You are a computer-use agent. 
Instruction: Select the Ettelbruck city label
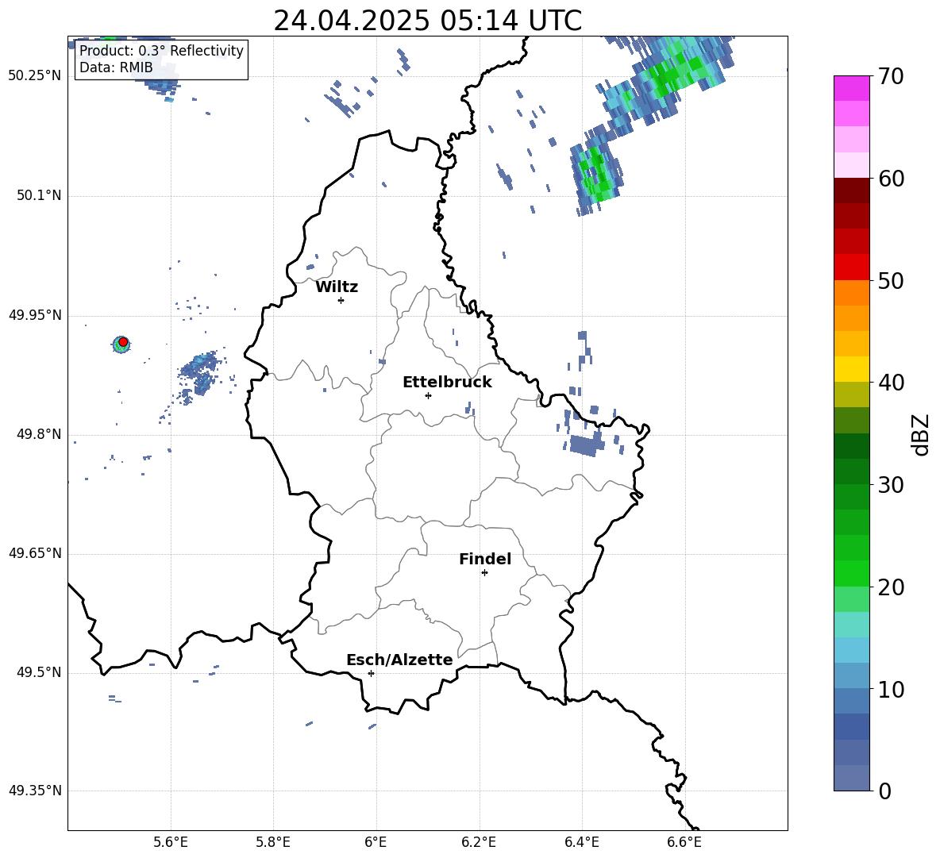coord(447,383)
